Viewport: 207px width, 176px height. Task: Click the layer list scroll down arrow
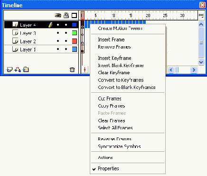point(201,62)
